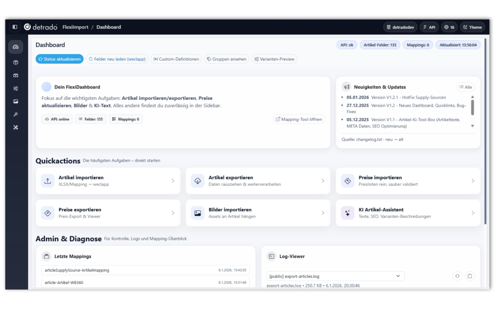Click the FlexiImport breadcrumb
The width and height of the screenshot is (495, 309).
point(75,27)
